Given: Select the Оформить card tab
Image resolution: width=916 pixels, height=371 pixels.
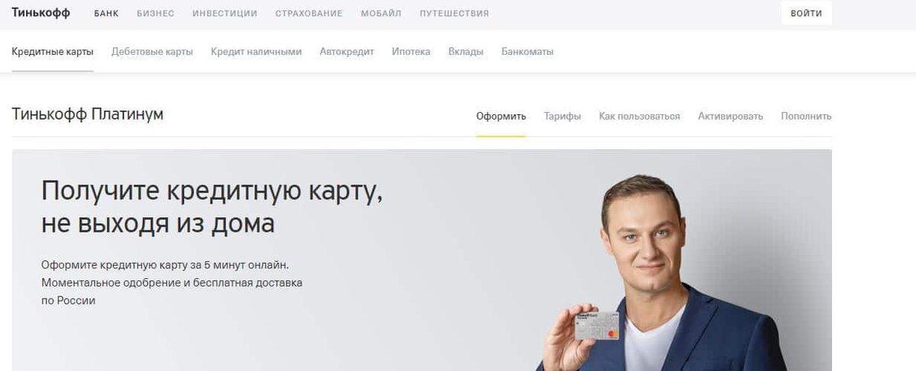Looking at the screenshot, I should [x=501, y=117].
